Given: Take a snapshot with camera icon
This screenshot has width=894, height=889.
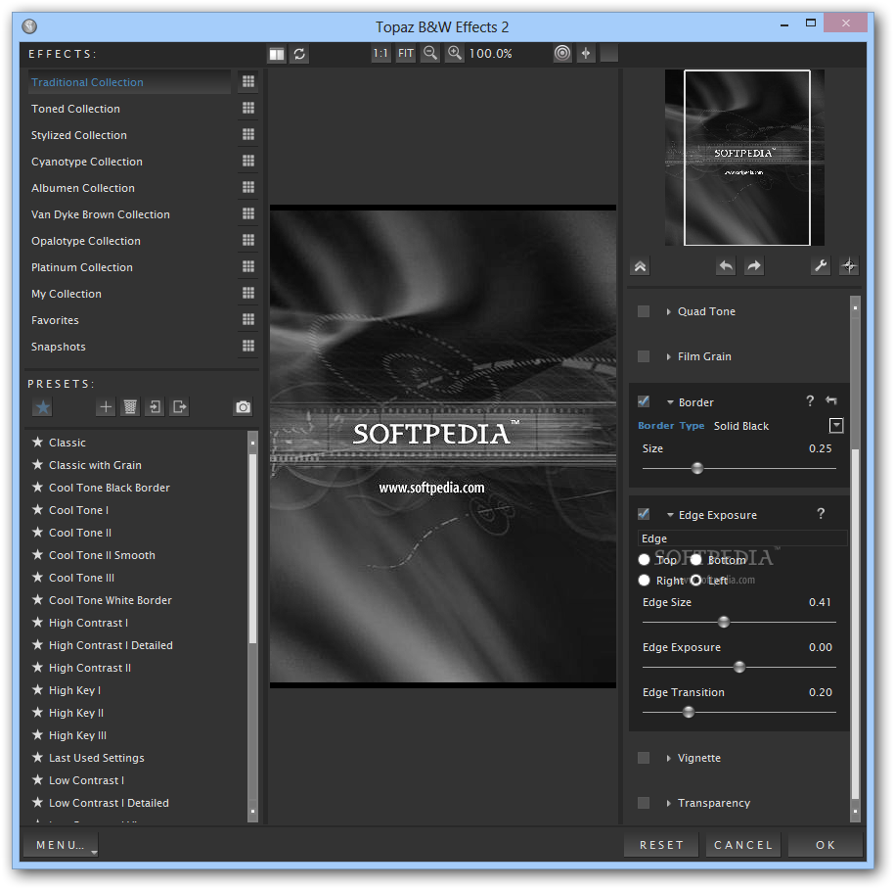Looking at the screenshot, I should 244,407.
